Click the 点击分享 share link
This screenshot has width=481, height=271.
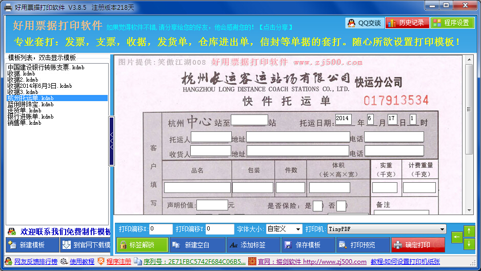tap(276, 27)
